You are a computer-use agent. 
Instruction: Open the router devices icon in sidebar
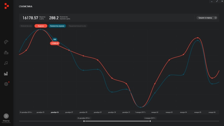tap(6, 53)
